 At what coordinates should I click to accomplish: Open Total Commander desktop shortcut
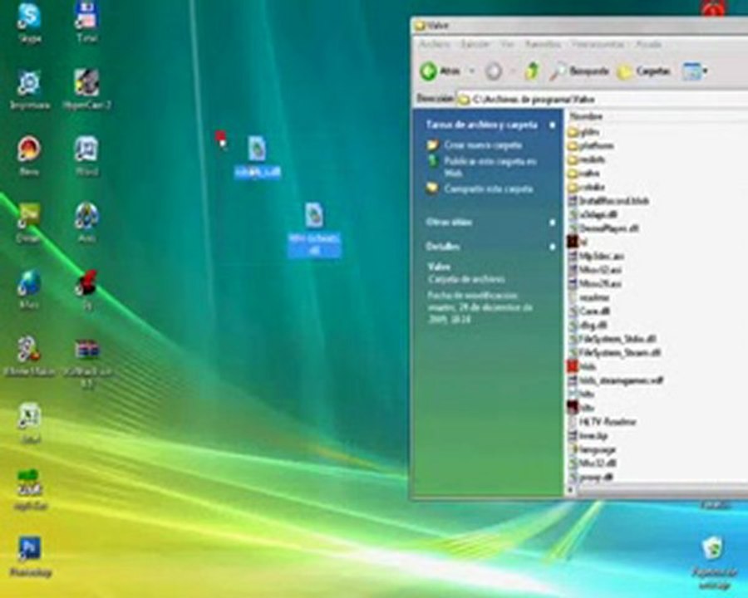86,22
